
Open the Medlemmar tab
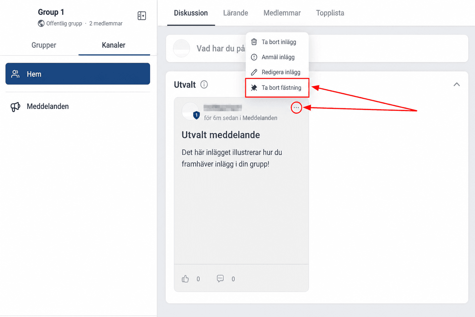tap(282, 13)
